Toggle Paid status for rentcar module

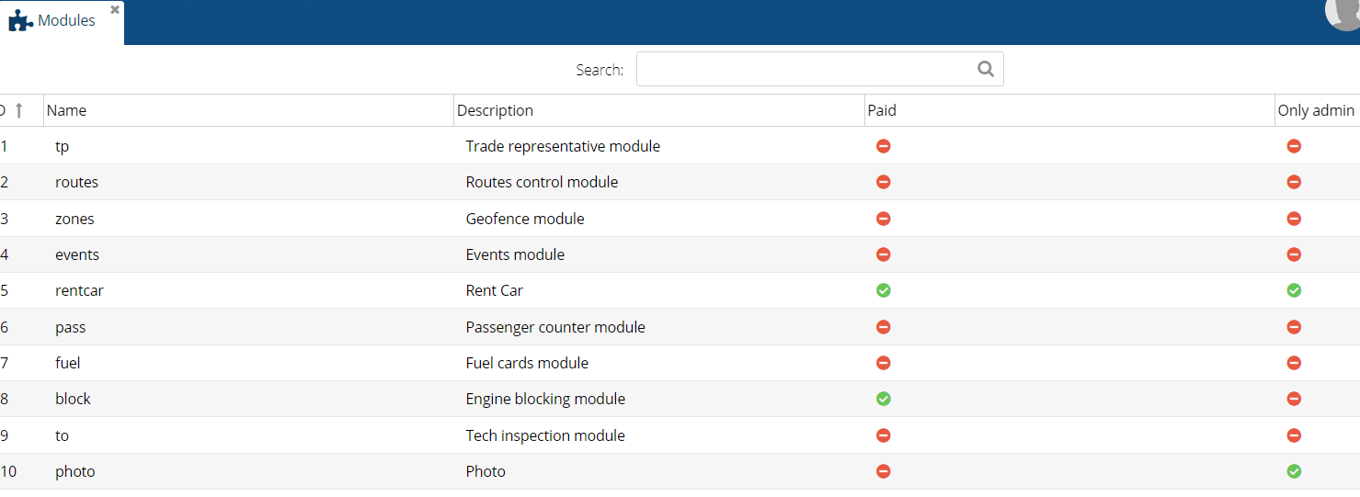pos(884,290)
